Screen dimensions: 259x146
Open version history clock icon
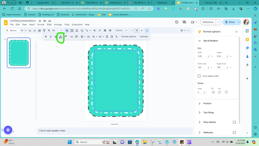coord(177,22)
